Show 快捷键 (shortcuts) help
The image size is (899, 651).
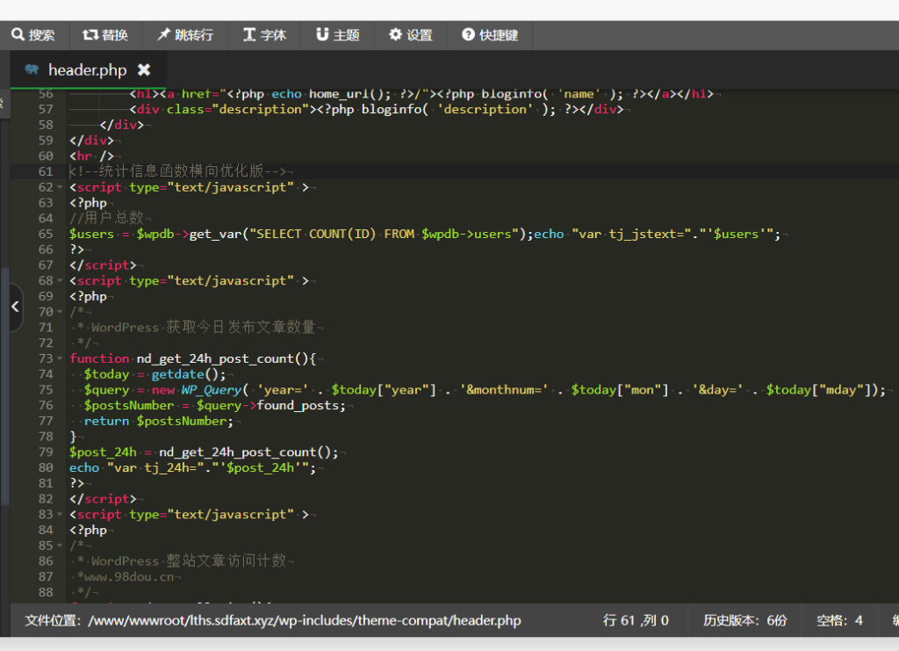click(x=490, y=35)
